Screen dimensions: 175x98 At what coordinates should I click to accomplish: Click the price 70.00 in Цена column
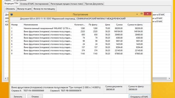point(108,28)
